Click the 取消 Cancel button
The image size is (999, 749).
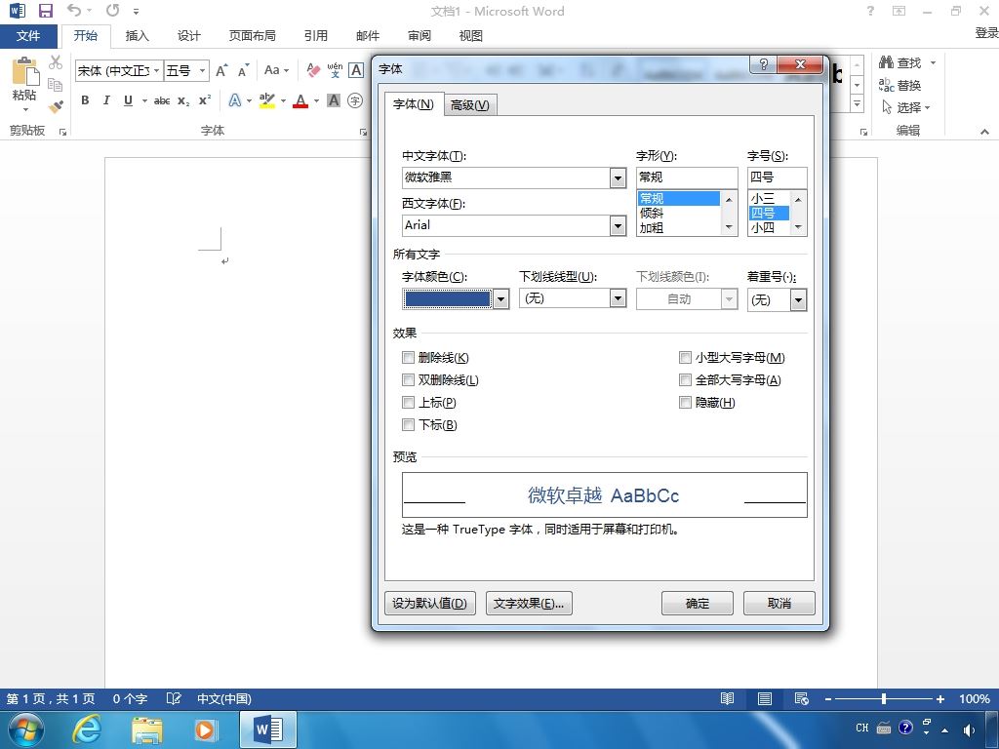(779, 603)
